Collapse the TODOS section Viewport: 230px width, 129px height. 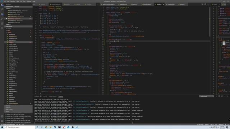[x=18, y=112]
